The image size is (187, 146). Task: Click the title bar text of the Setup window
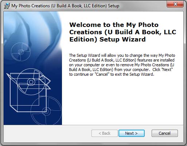(65, 6)
